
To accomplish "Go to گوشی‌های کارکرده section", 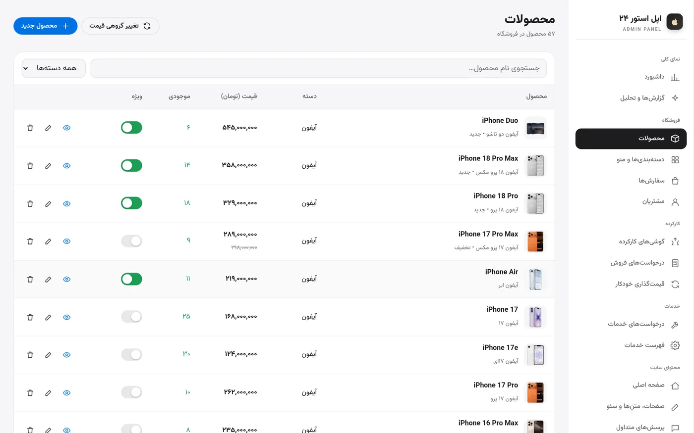I will pyautogui.click(x=631, y=241).
